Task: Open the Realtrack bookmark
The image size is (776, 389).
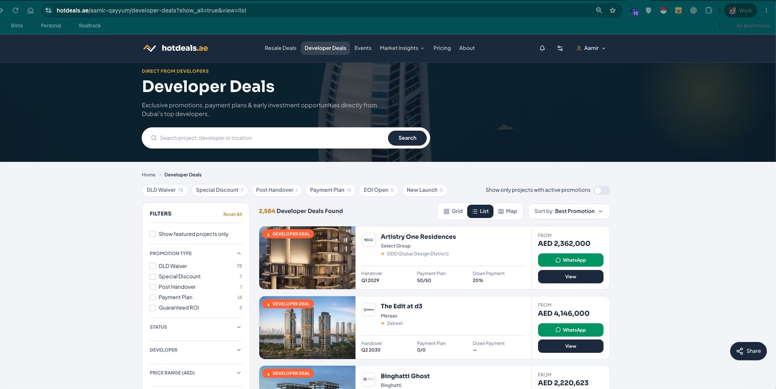Action: click(x=89, y=26)
